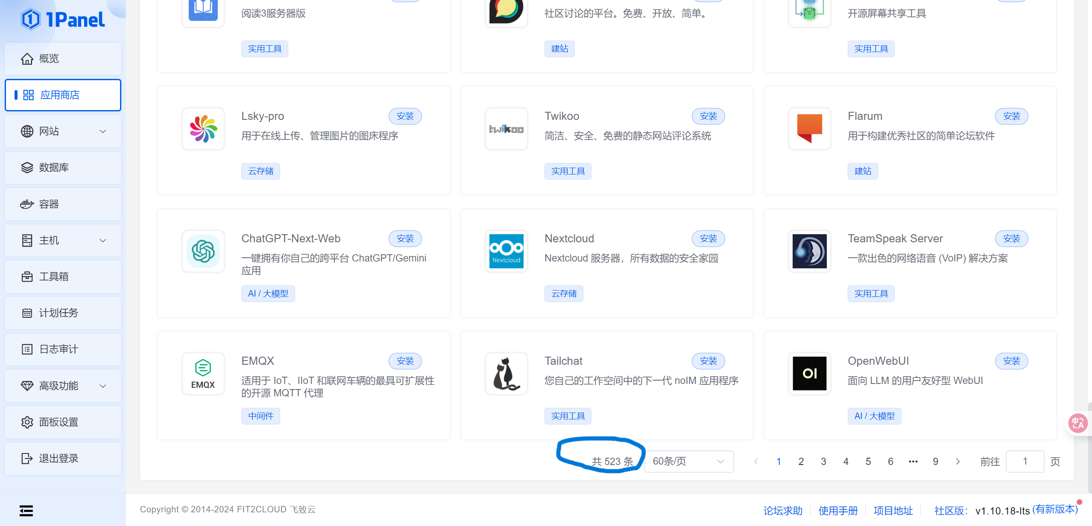Click the EMQX app icon
The image size is (1092, 526).
pos(203,374)
